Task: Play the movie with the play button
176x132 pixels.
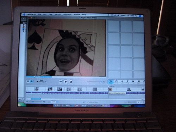Action: (66, 81)
